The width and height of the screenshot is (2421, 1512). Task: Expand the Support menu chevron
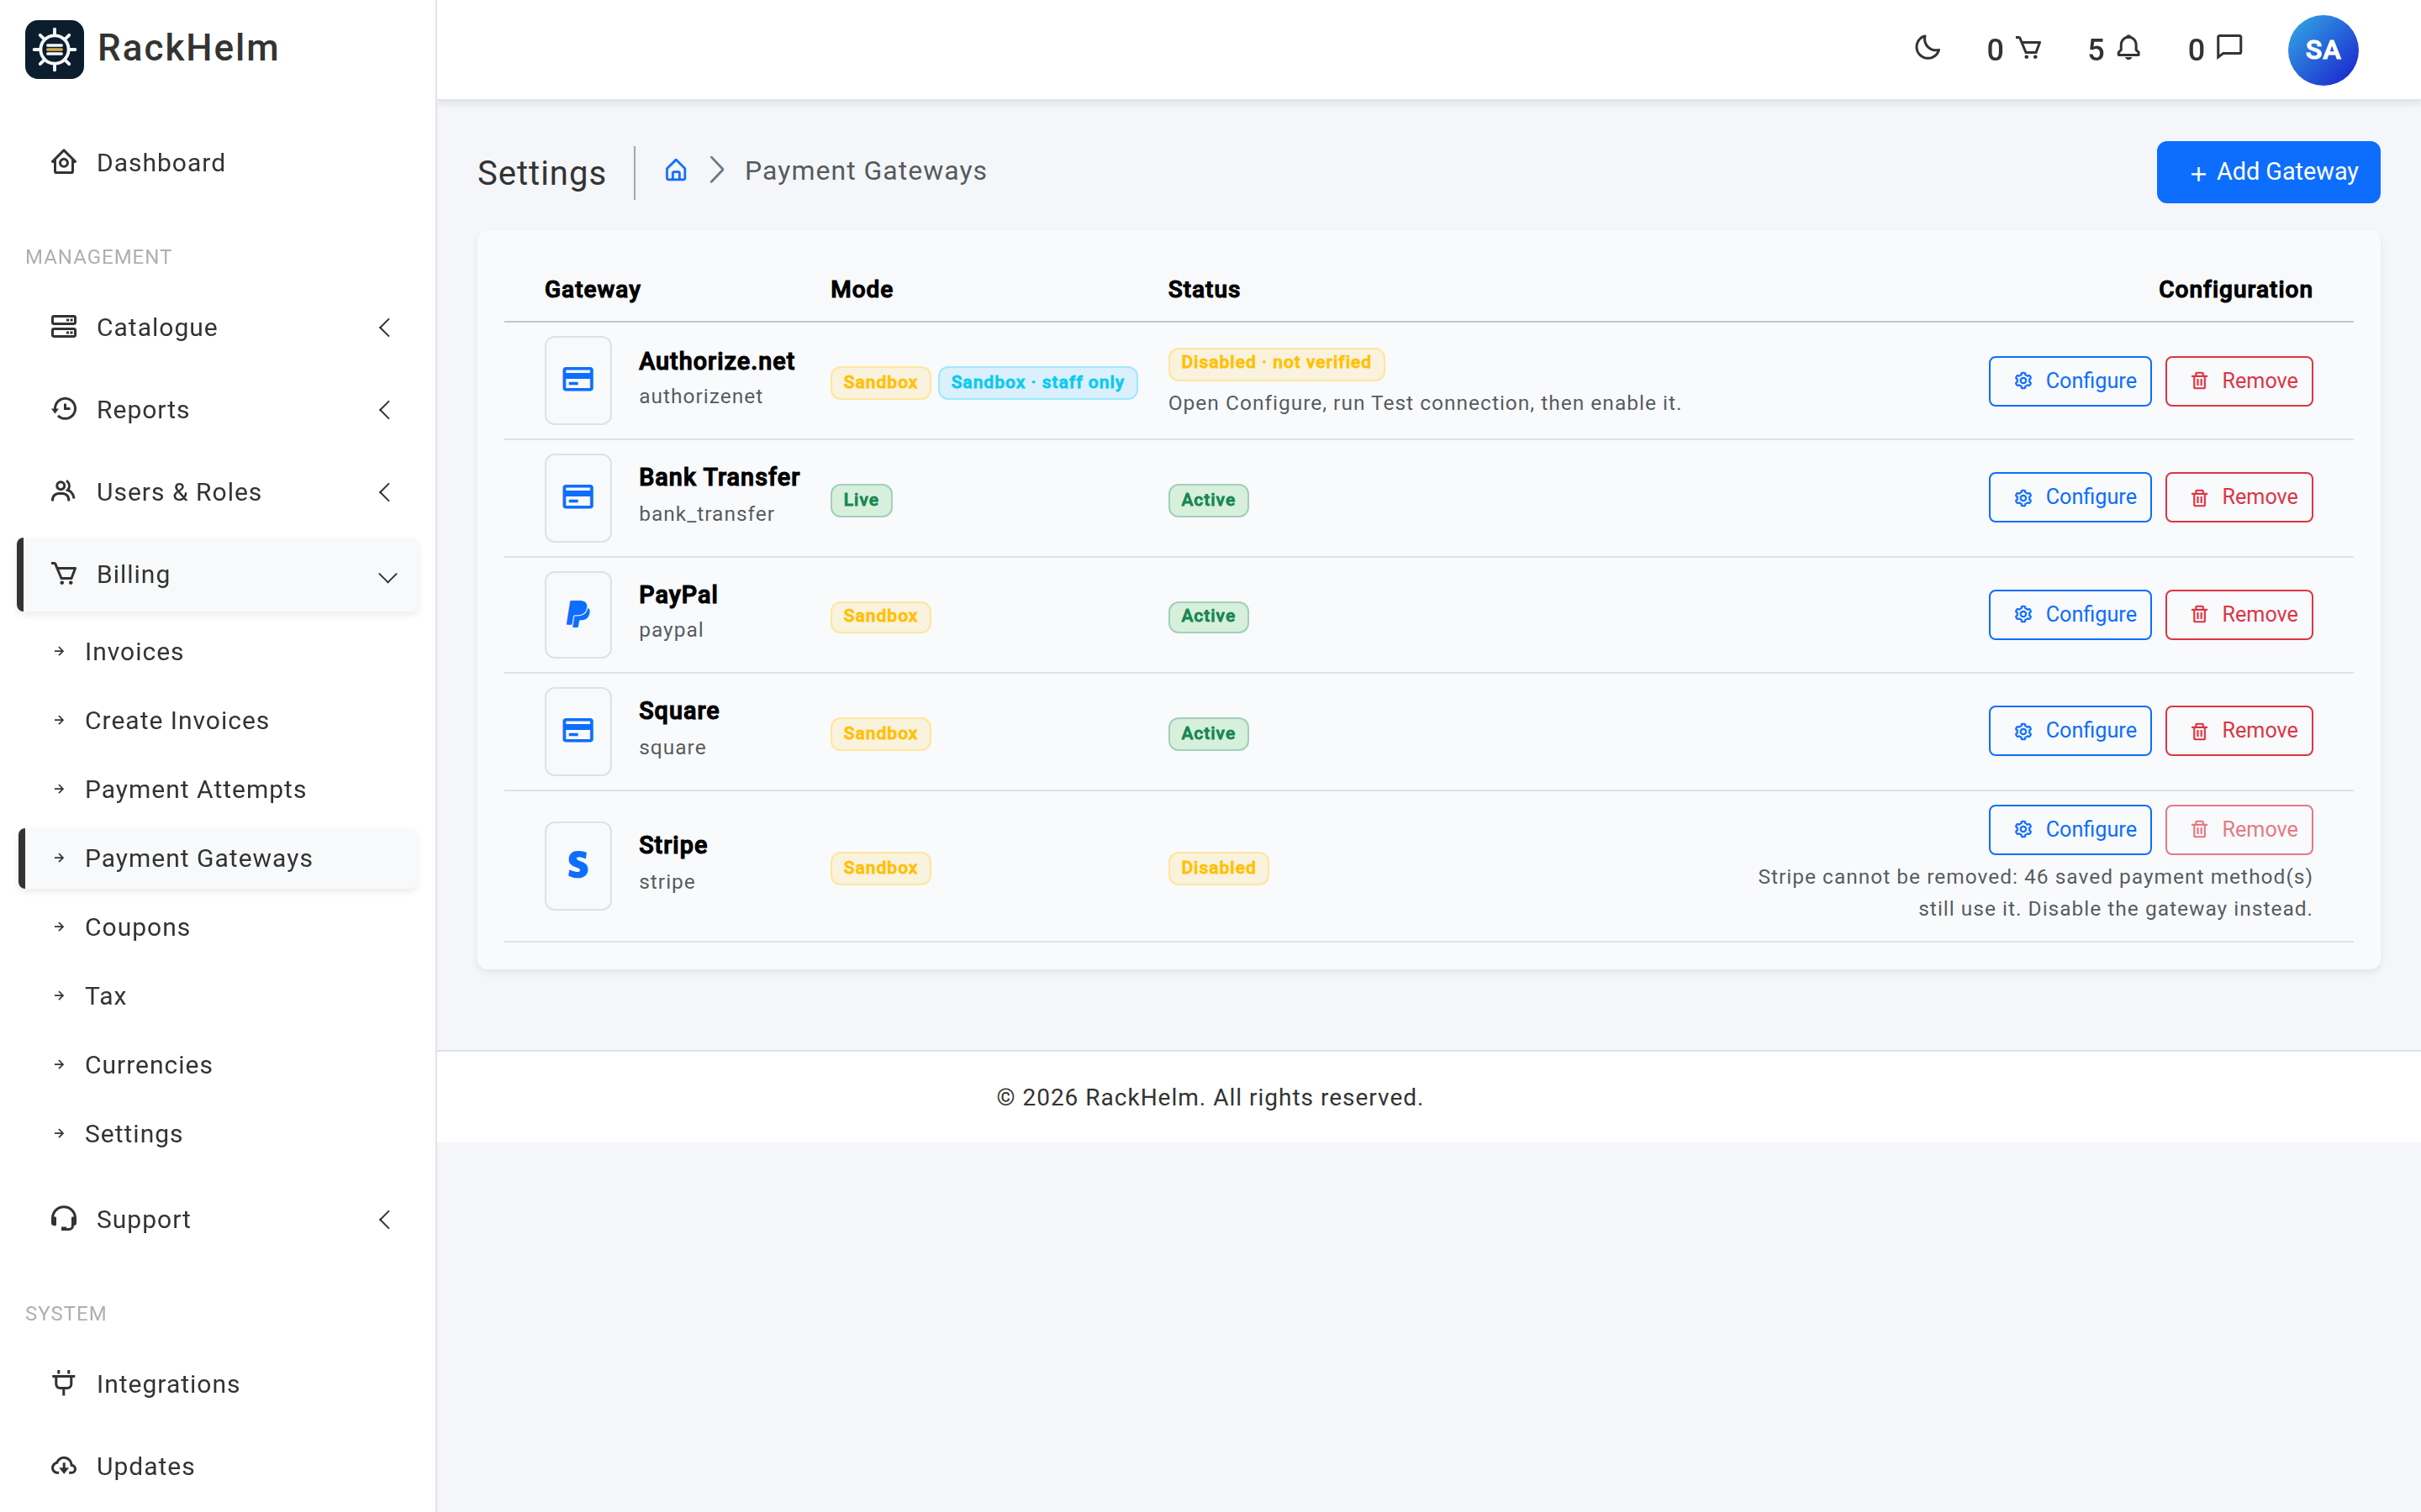coord(385,1219)
